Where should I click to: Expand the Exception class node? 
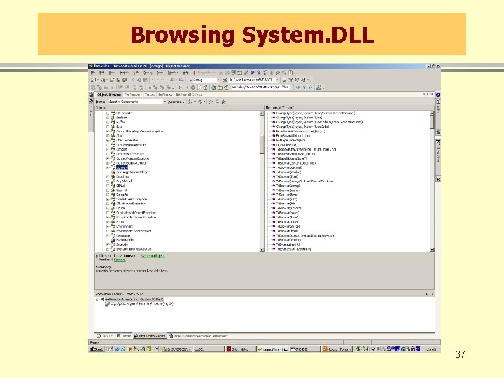[108, 244]
